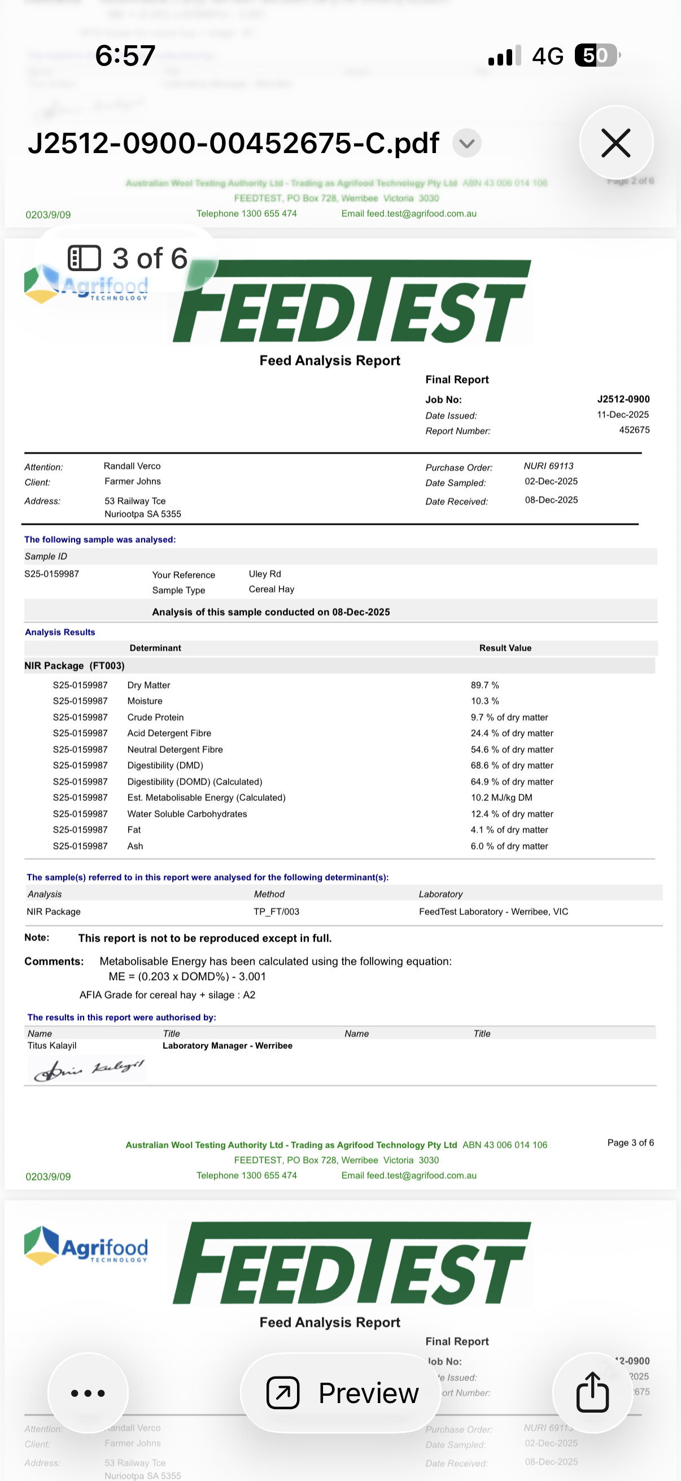Screen dimensions: 681x1481
Task: Close the PDF viewer with the X button
Action: [615, 142]
